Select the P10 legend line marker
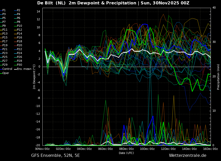Screen dimensions: 221x161 tap(15, 26)
